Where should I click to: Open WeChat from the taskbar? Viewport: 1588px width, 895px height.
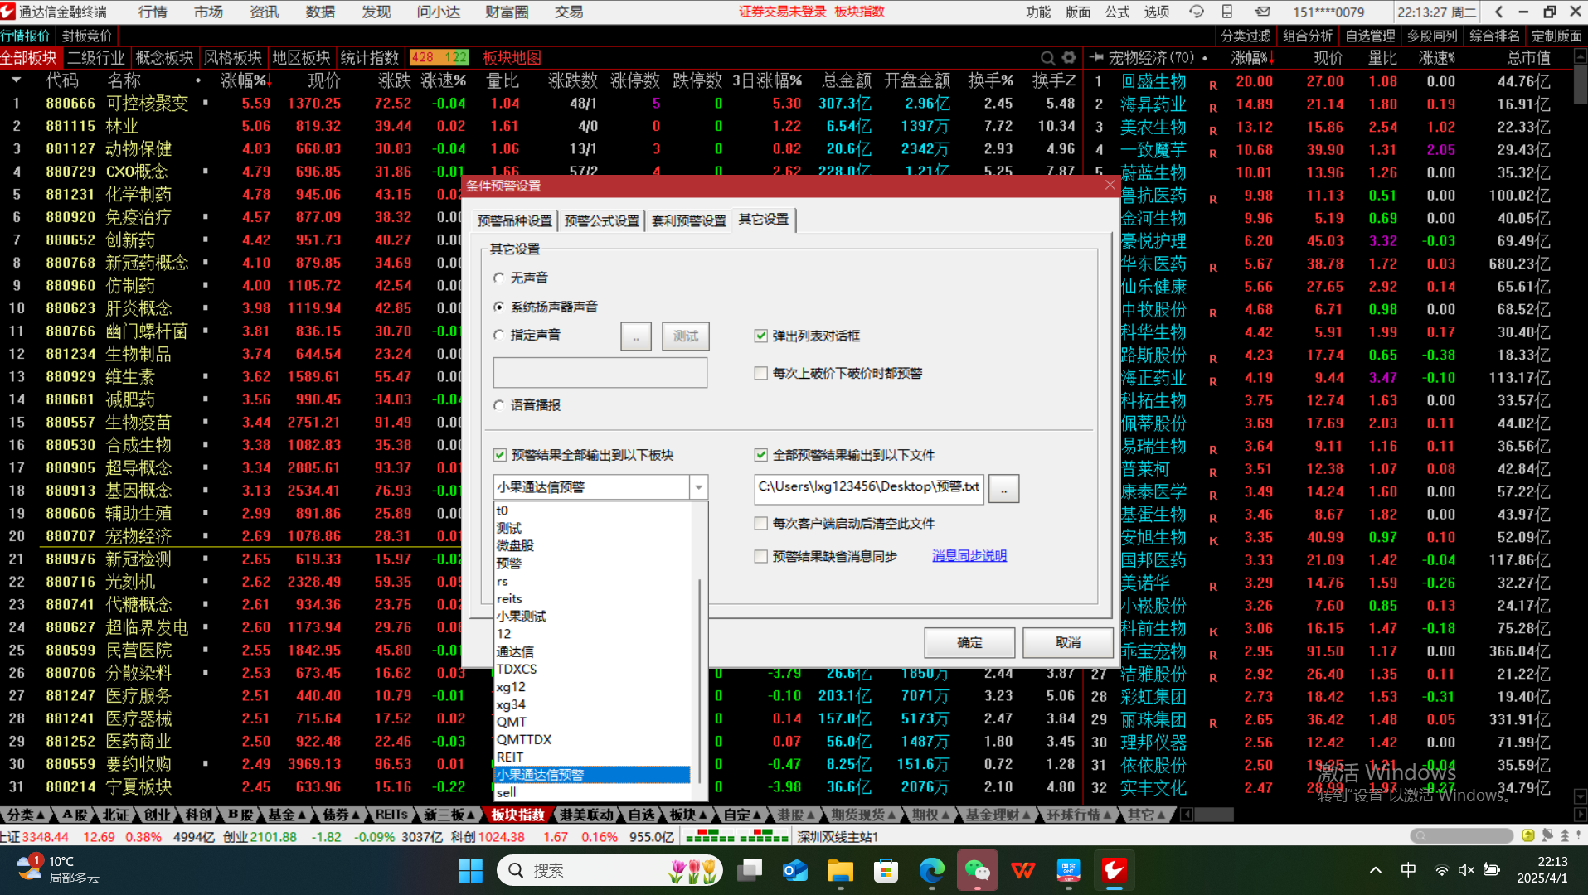click(x=977, y=870)
